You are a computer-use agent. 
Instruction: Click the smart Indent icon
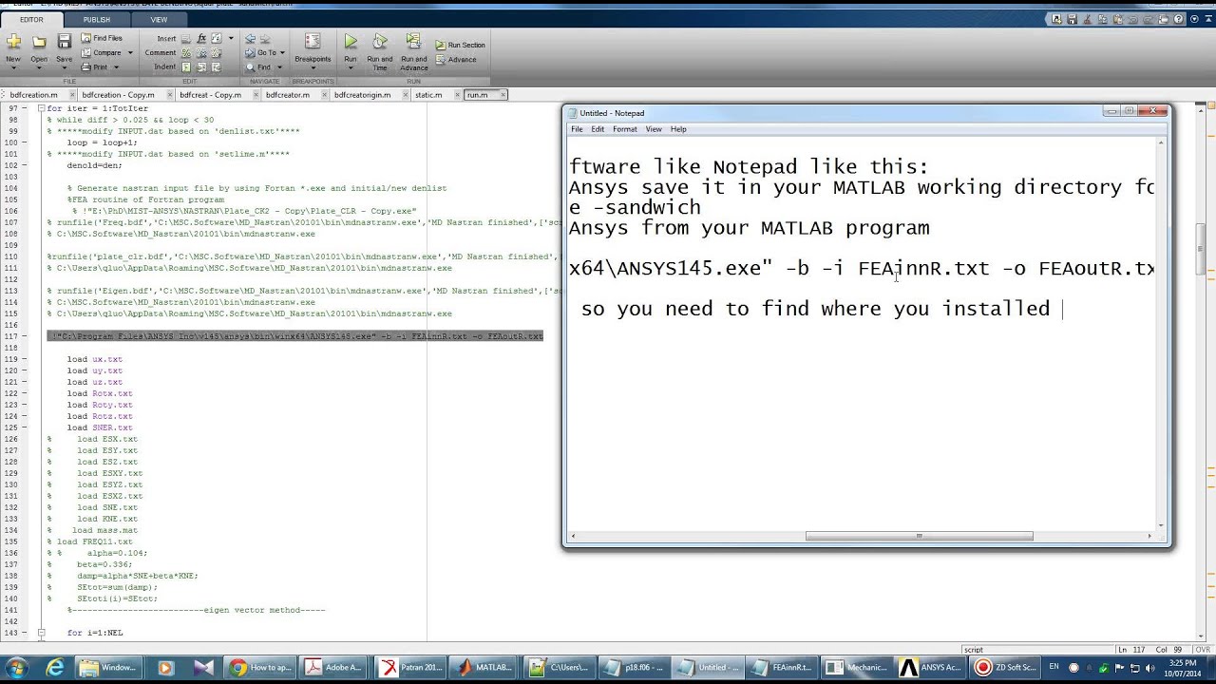click(186, 66)
